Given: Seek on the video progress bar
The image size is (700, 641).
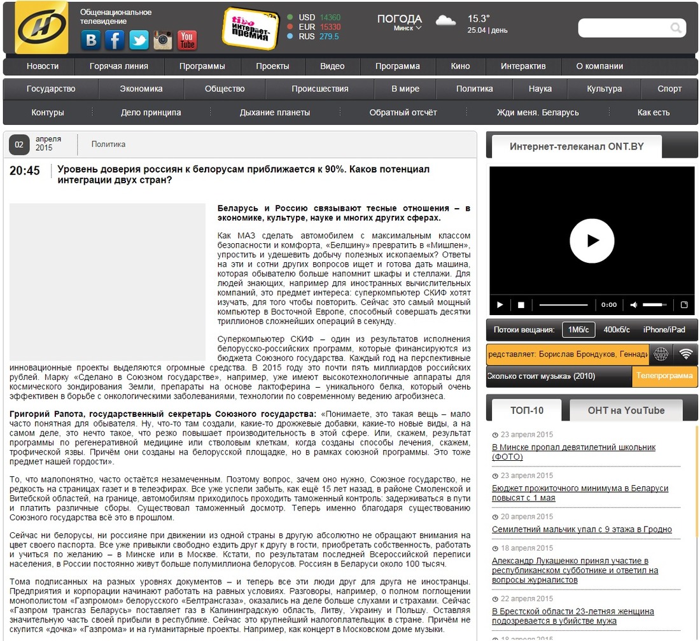Looking at the screenshot, I should 563,305.
